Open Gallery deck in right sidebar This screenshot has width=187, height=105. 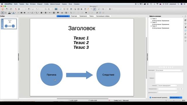[x=186, y=38]
